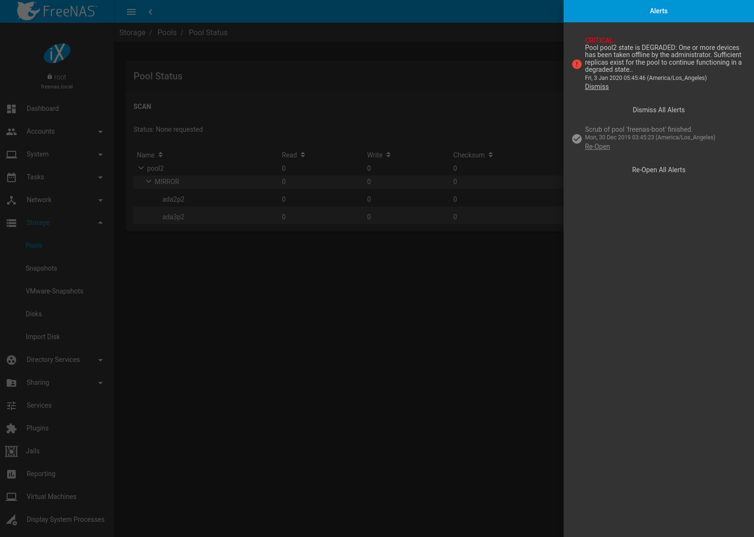Open the Snapshots submenu item
The width and height of the screenshot is (754, 537).
pos(41,268)
